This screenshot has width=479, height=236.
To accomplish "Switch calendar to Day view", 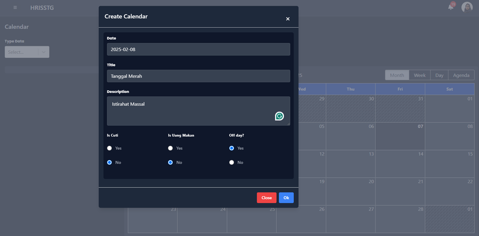I will [439, 75].
